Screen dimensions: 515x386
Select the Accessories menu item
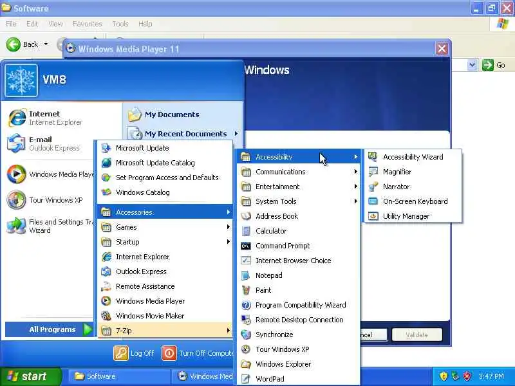click(165, 212)
